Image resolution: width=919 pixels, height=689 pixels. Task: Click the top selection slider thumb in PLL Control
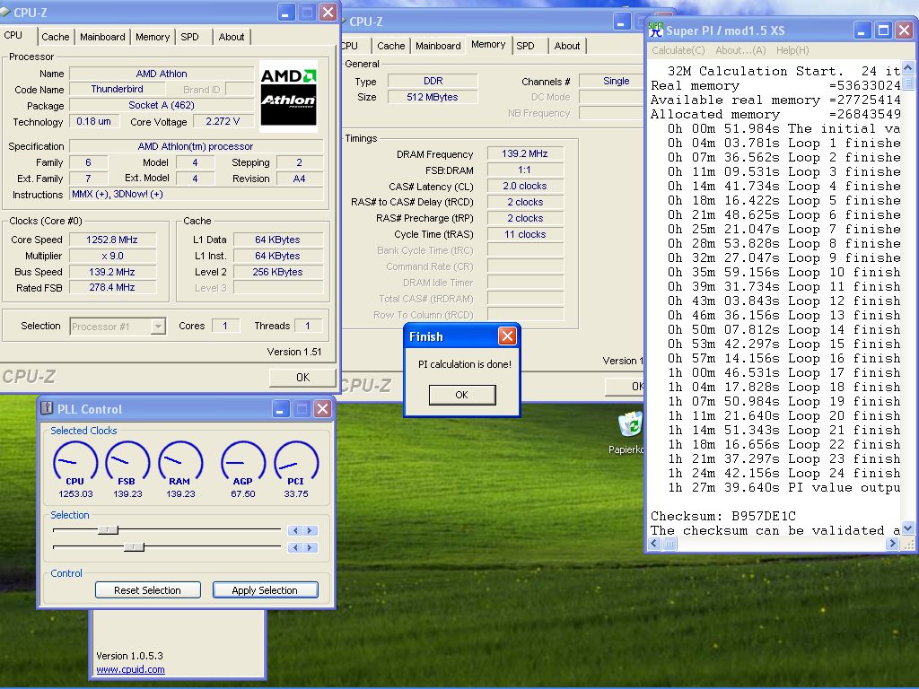pos(108,530)
